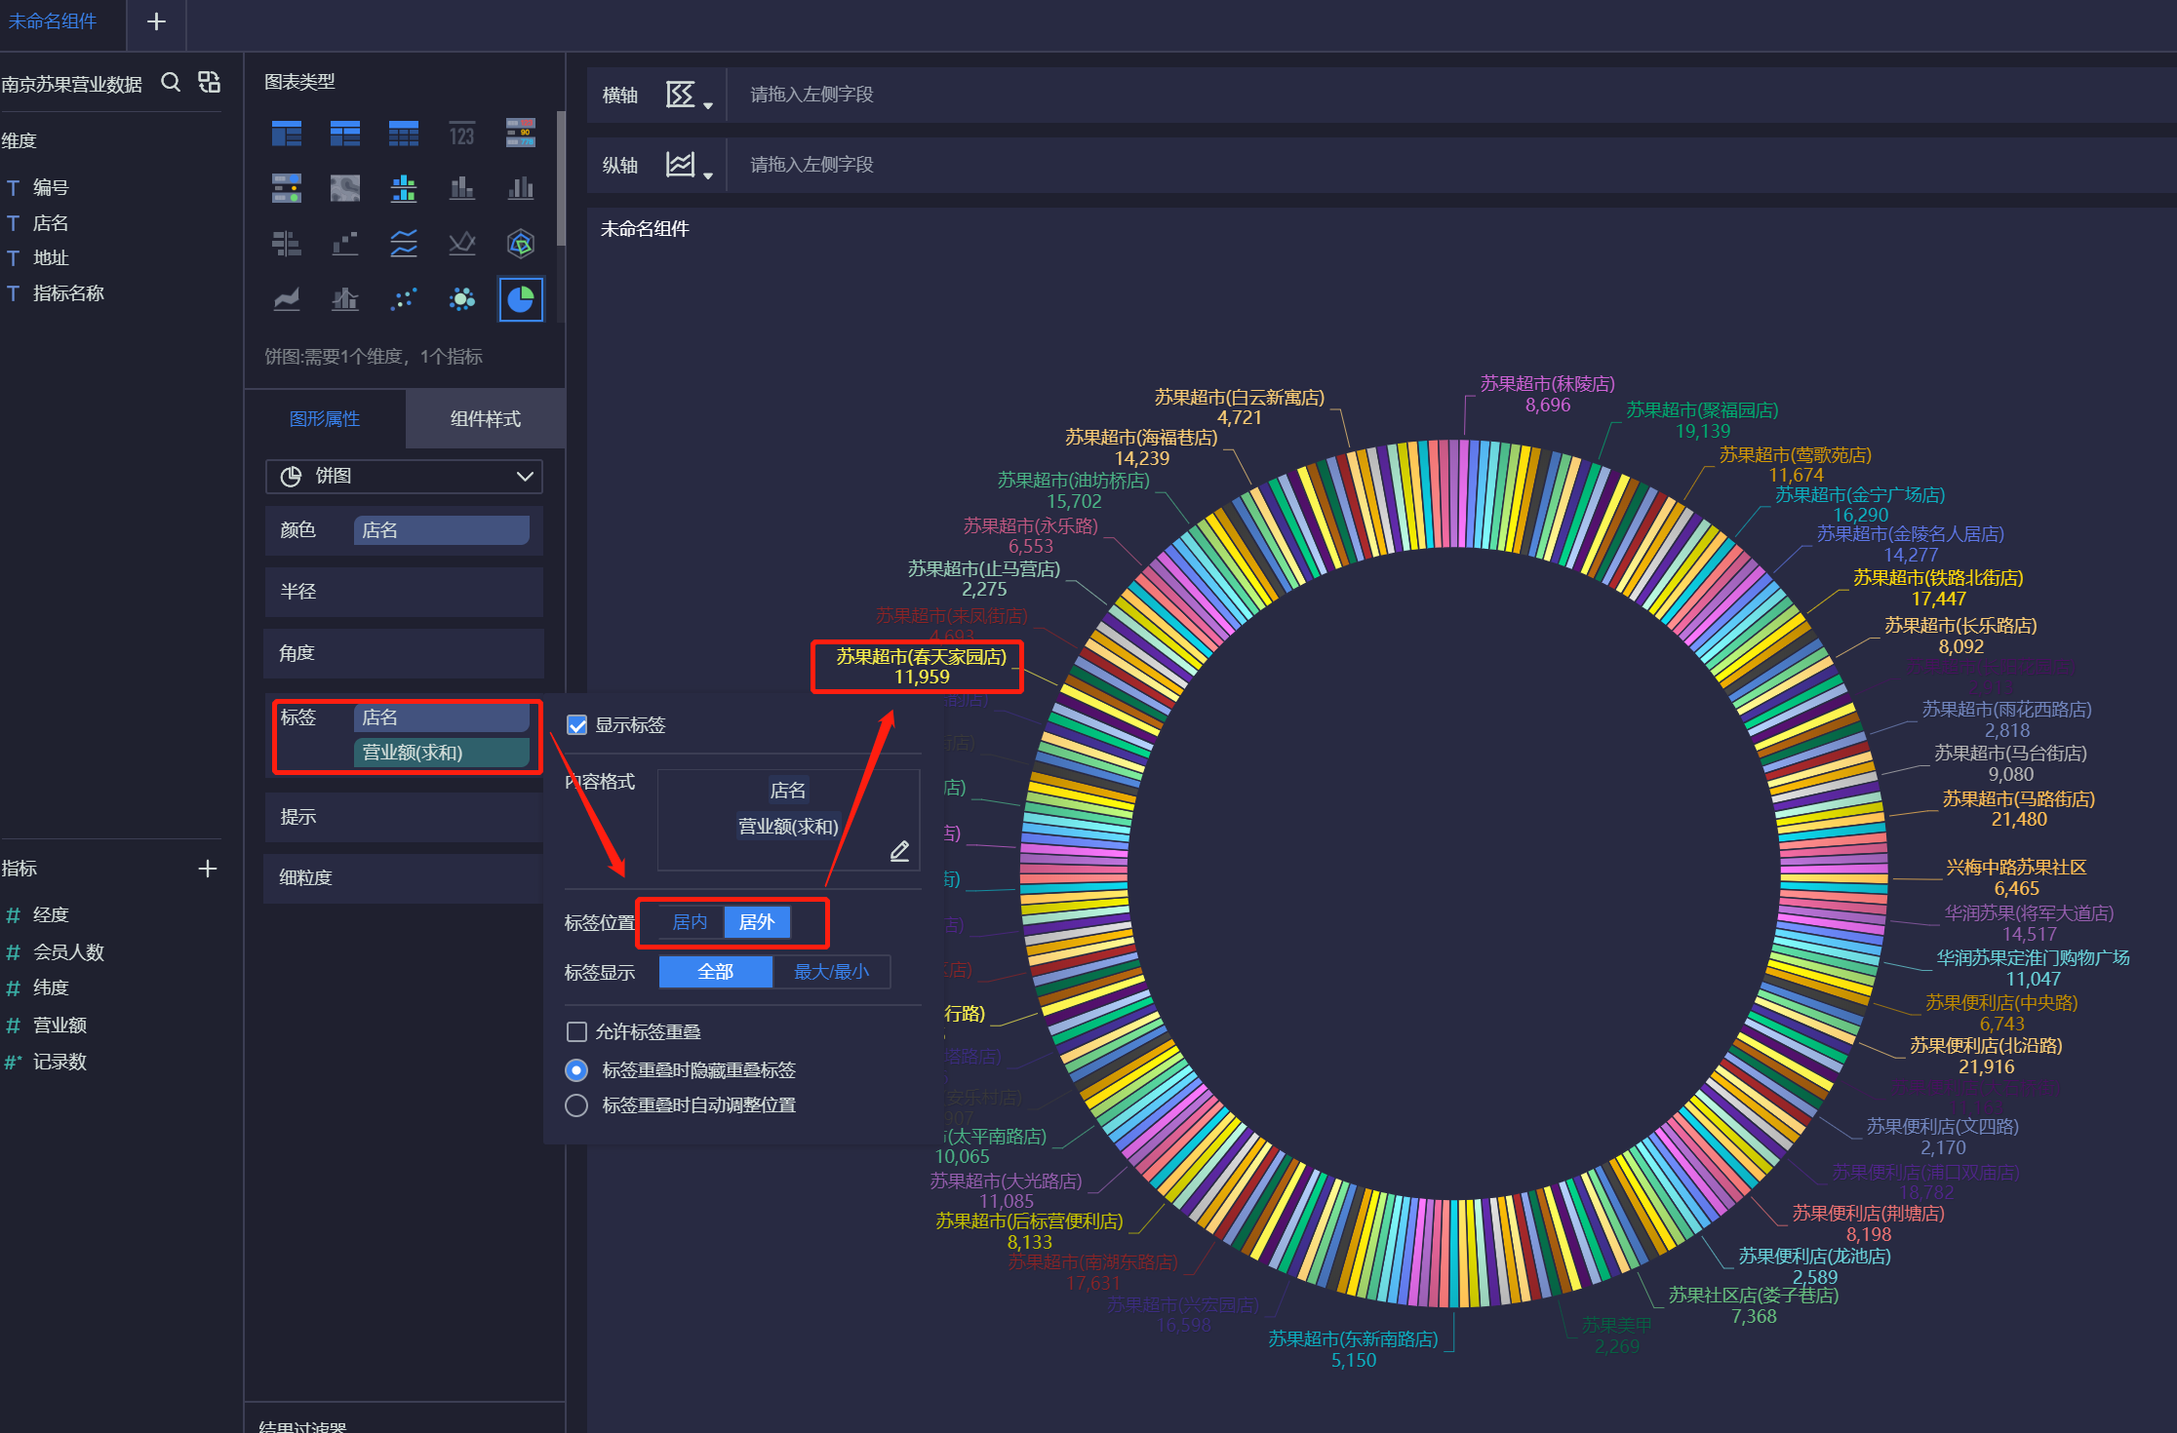Select the comparison bar chart type

(287, 243)
